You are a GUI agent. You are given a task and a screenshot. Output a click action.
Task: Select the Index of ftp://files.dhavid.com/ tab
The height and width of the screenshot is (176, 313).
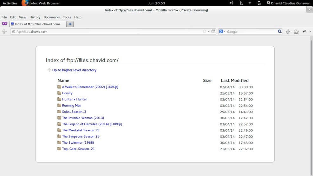[x=37, y=24]
